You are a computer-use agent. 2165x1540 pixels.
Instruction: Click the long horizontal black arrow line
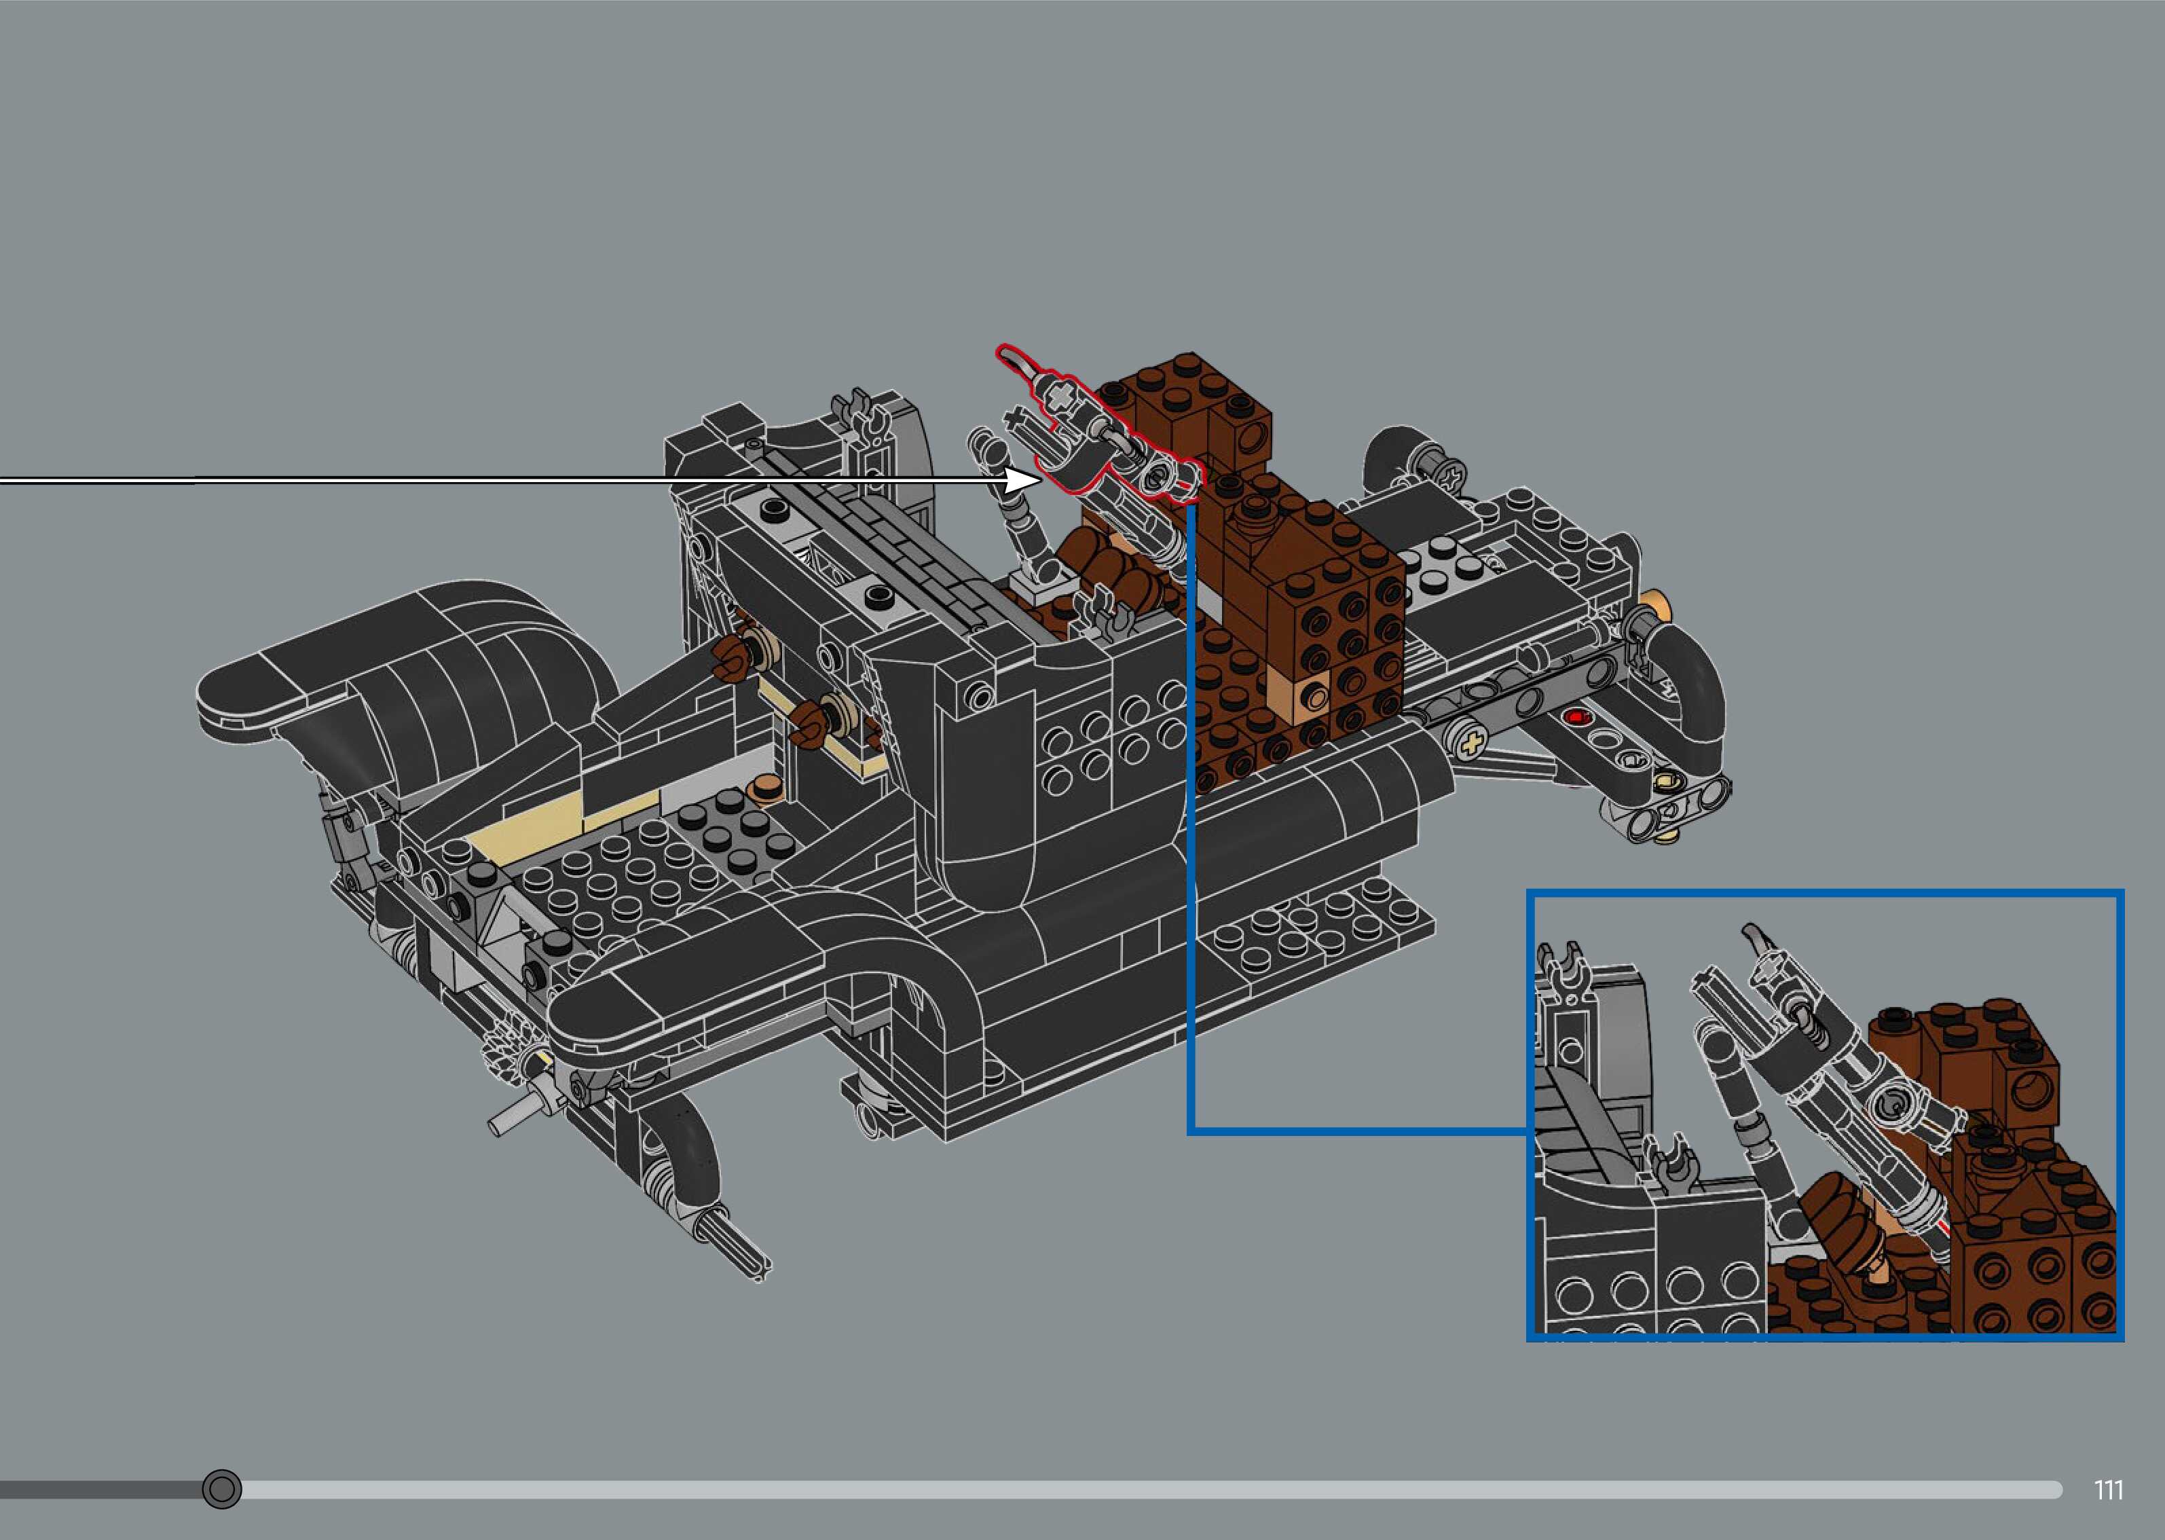[474, 481]
